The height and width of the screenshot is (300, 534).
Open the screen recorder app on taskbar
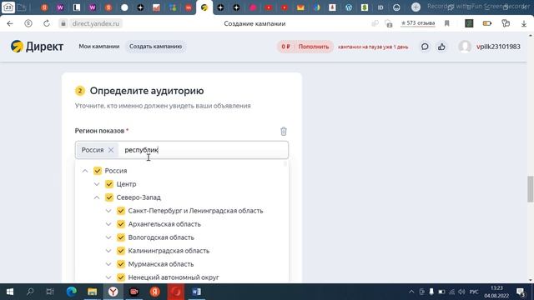(134, 292)
